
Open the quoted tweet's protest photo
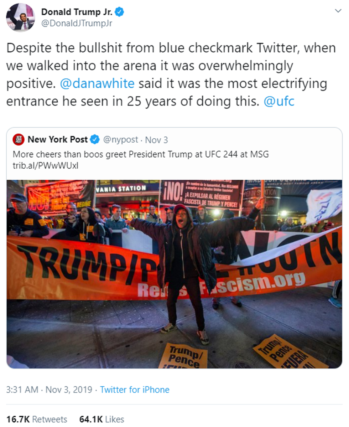click(174, 274)
